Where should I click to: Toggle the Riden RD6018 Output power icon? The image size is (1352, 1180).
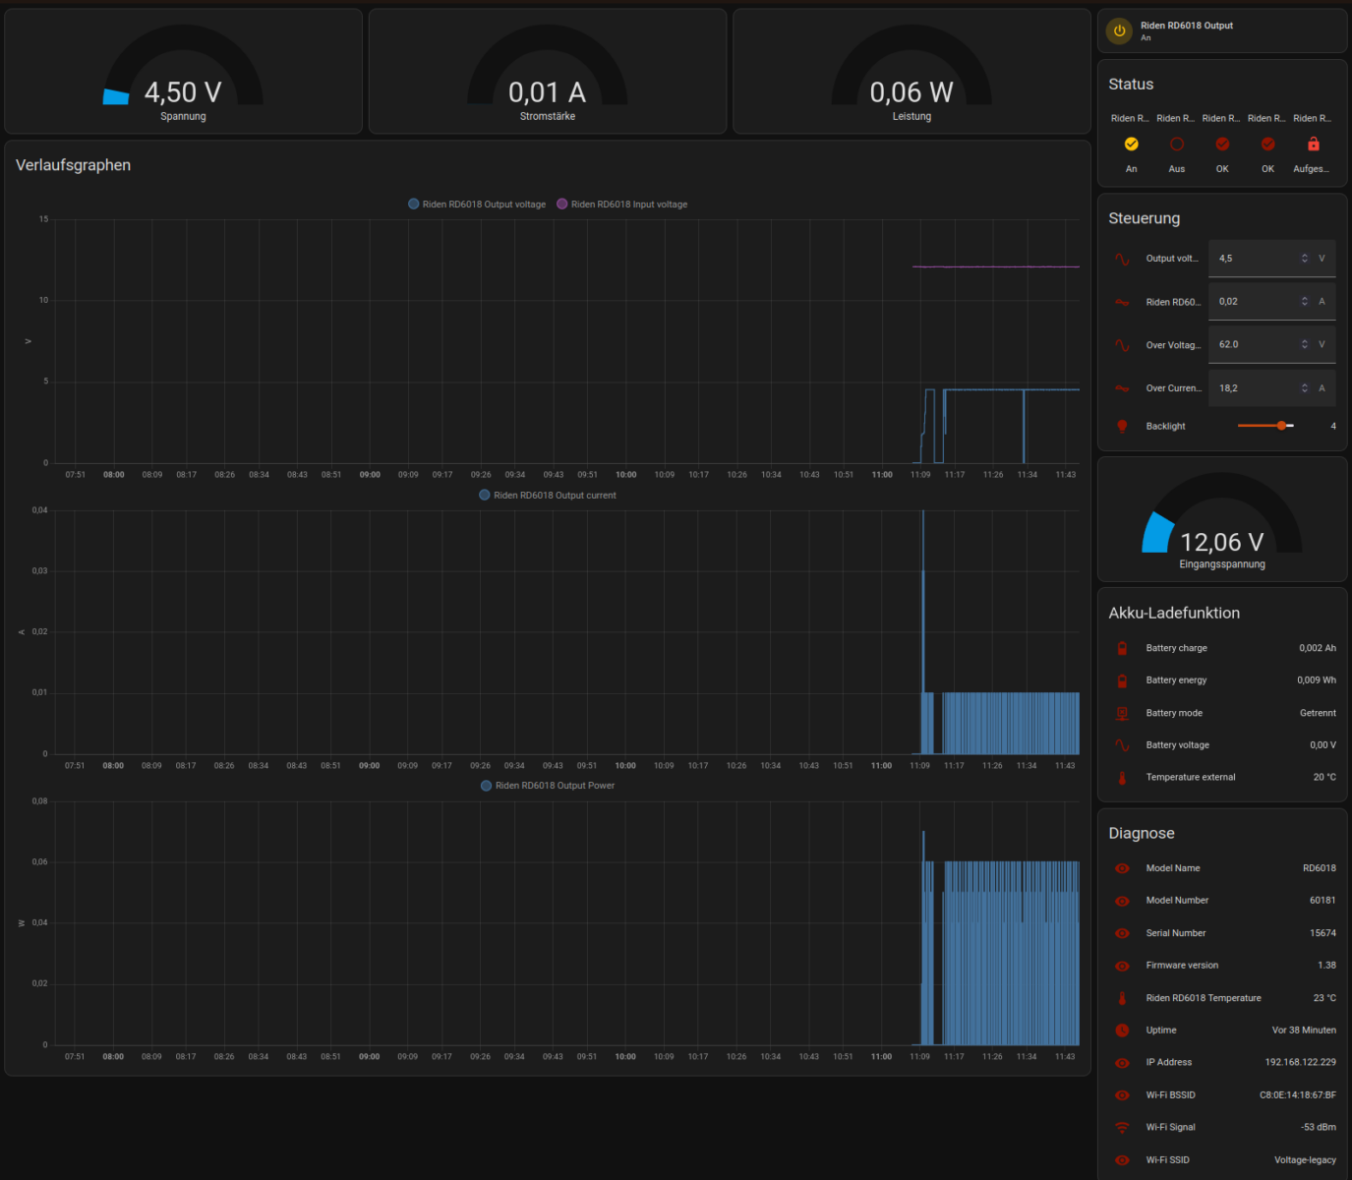click(x=1119, y=30)
